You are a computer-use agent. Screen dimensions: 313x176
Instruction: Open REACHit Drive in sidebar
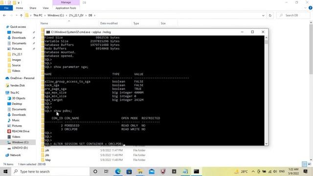(x=21, y=132)
